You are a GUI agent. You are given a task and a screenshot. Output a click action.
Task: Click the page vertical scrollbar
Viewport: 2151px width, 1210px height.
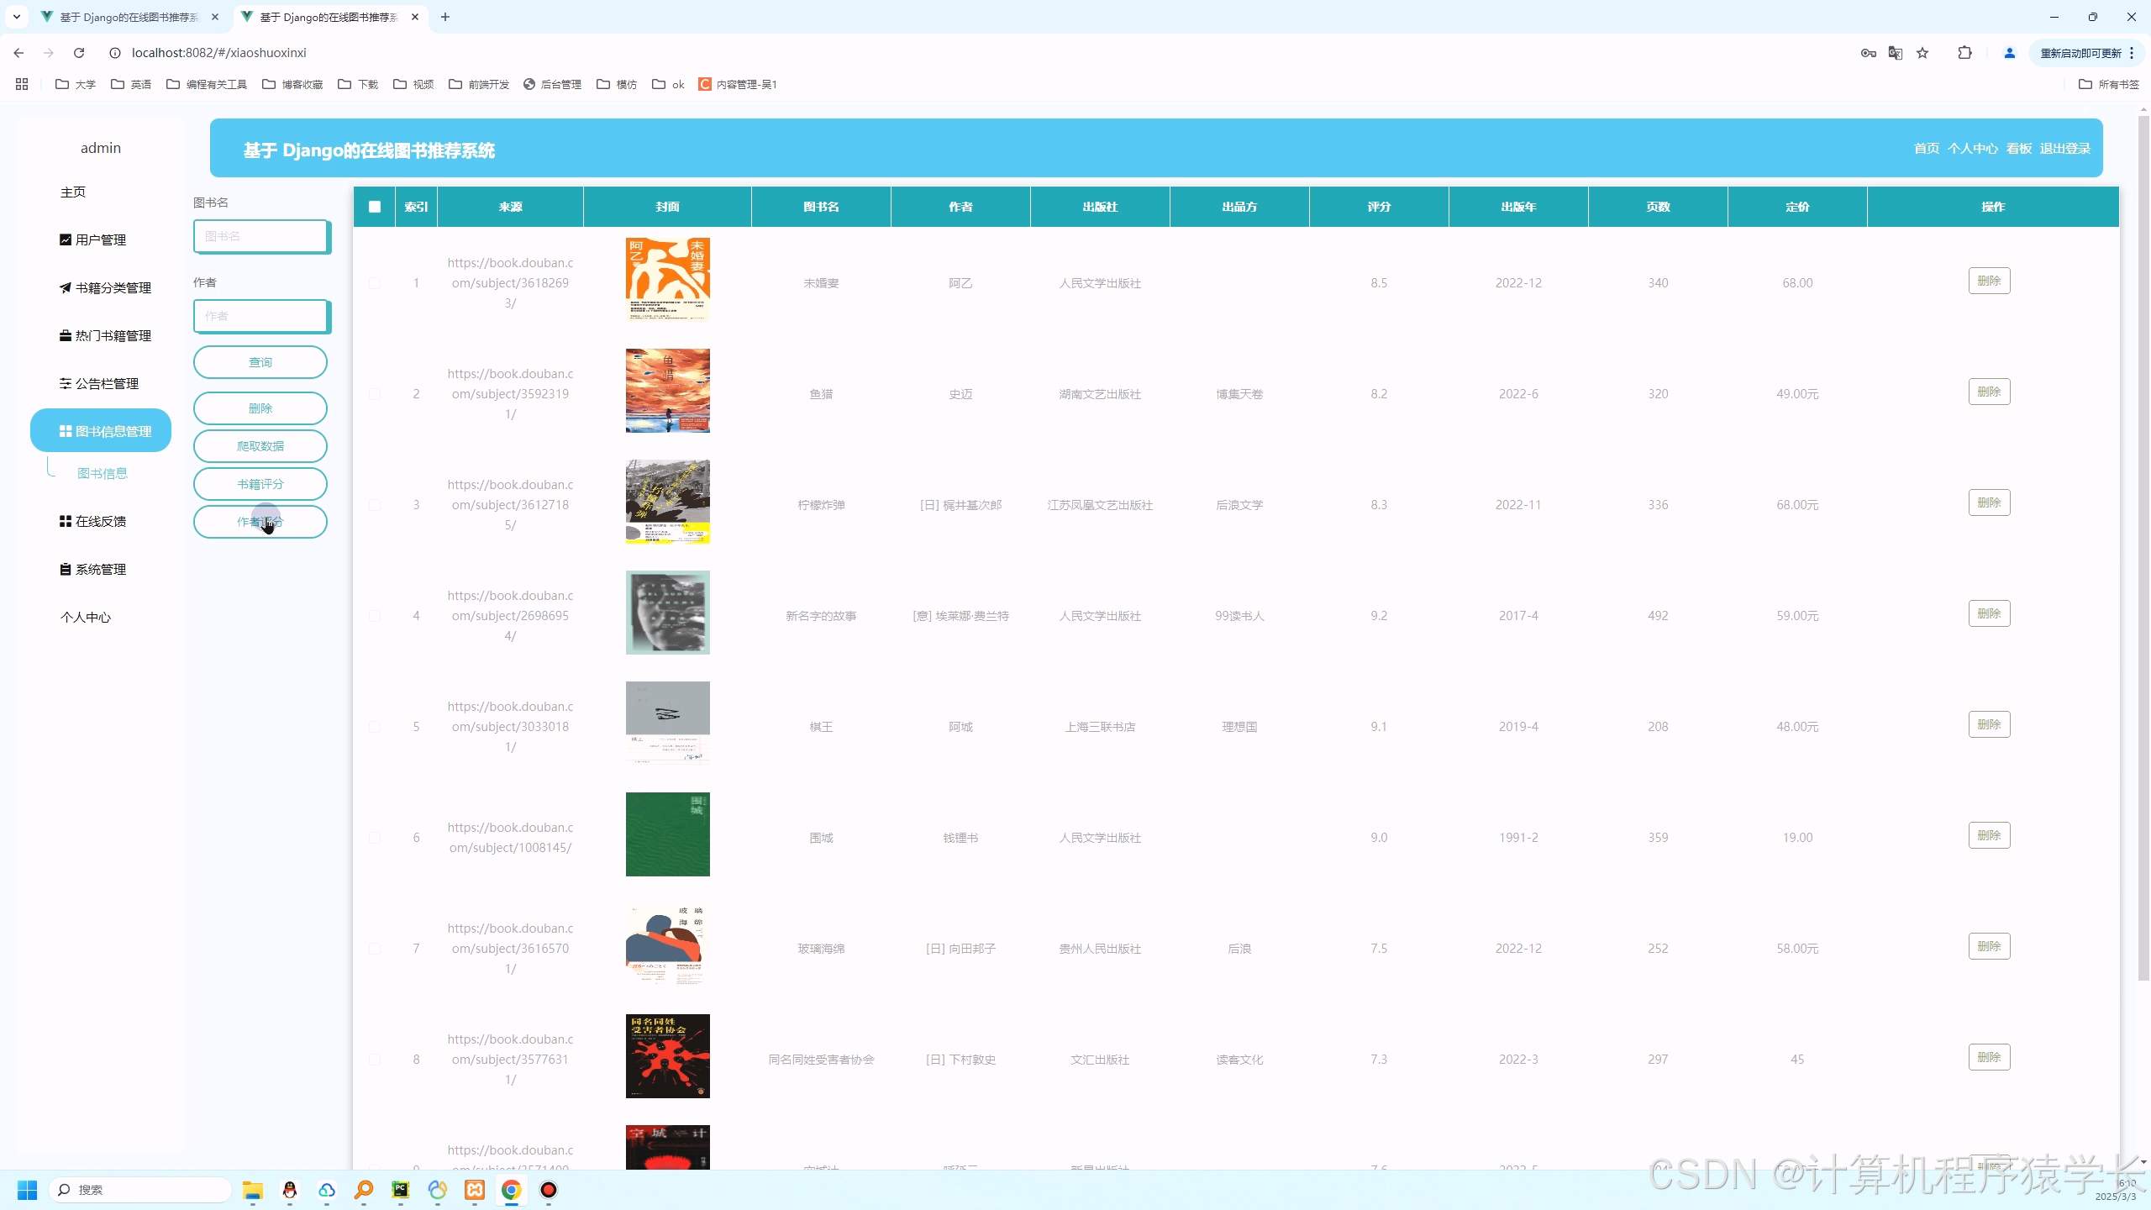pyautogui.click(x=2143, y=546)
